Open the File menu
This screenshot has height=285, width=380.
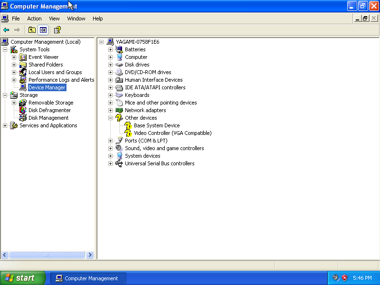point(16,19)
